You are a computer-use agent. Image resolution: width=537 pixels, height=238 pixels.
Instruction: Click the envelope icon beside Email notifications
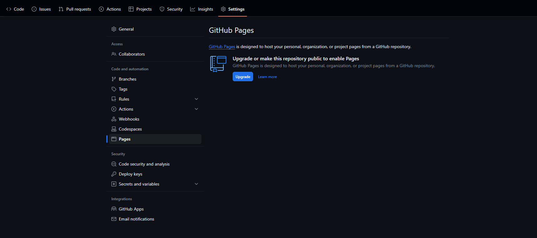[114, 219]
